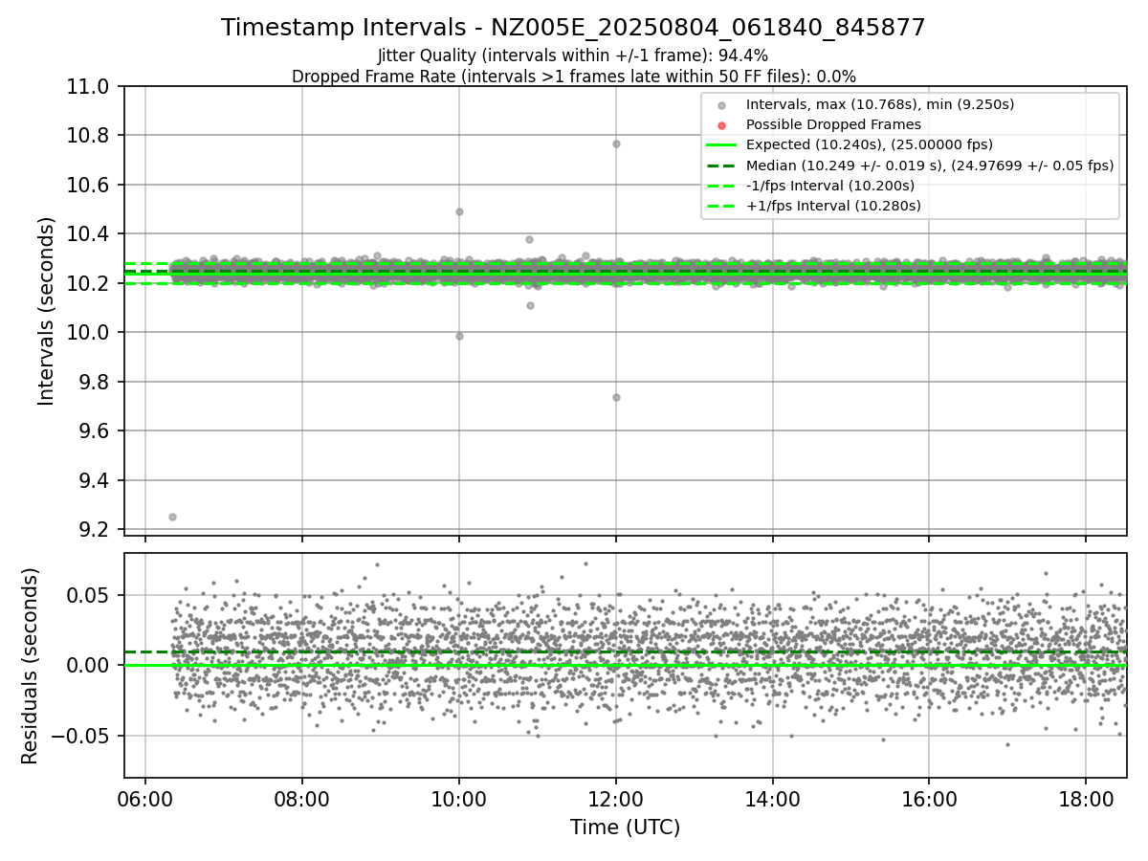1148x861 pixels.
Task: Click the dark green dashed Median legend line
Action: pyautogui.click(x=721, y=166)
